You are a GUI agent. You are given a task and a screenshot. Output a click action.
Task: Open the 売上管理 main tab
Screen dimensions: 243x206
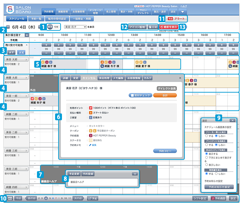tap(111, 12)
